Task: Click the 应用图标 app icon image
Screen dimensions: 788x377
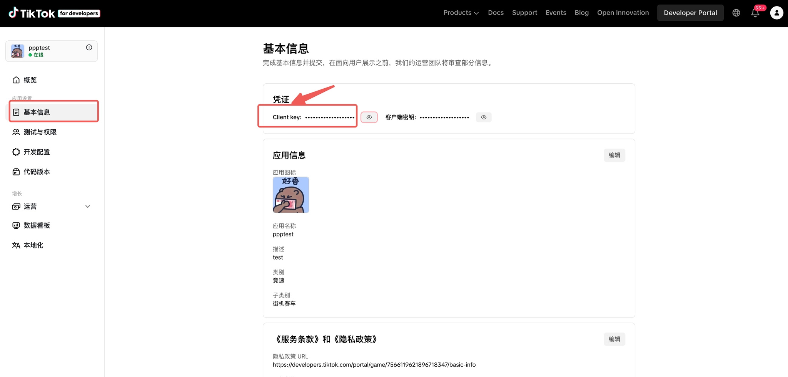Action: pyautogui.click(x=291, y=195)
